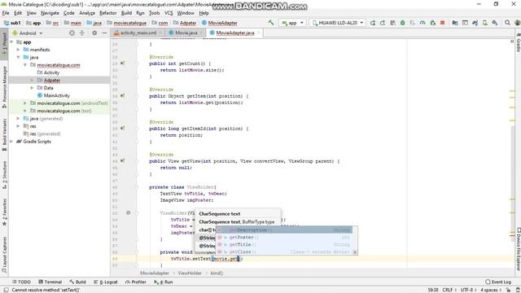The width and height of the screenshot is (521, 293).
Task: Click the Make Project hammer icon
Action: coord(271,23)
